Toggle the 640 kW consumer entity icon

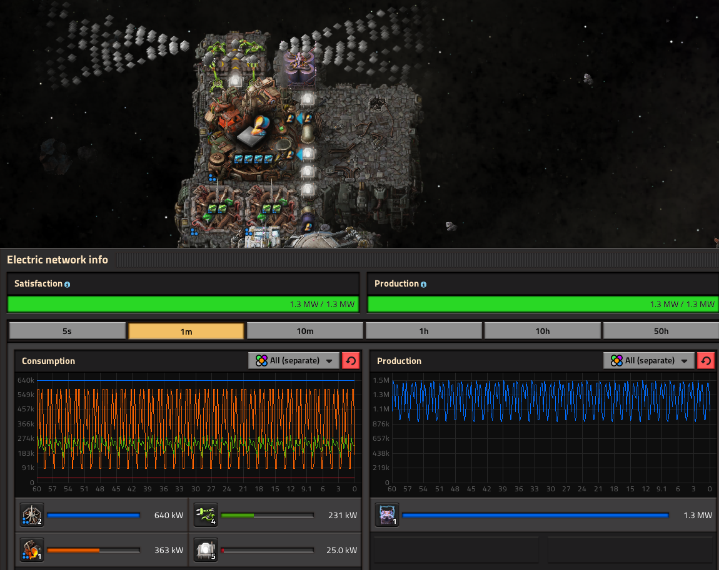pyautogui.click(x=32, y=515)
